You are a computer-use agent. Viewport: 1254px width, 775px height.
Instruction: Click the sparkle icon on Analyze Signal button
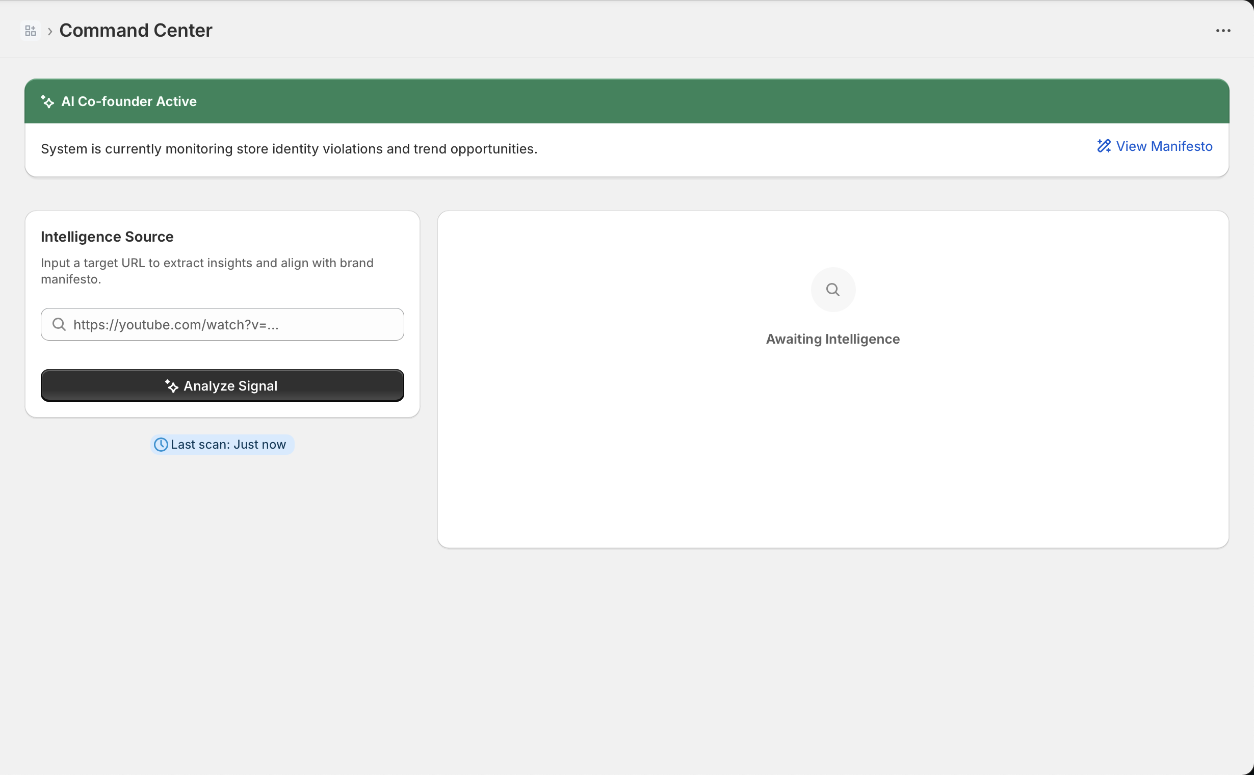tap(171, 386)
